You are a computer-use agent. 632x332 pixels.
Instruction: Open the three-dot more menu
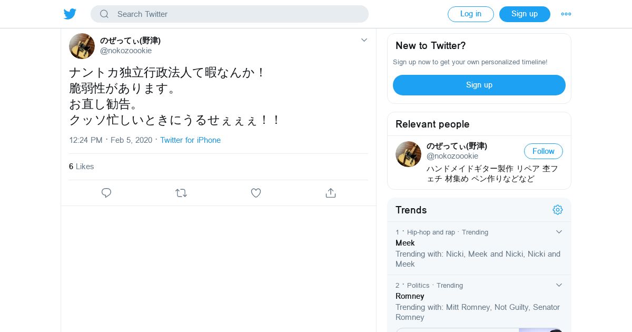coord(566,14)
